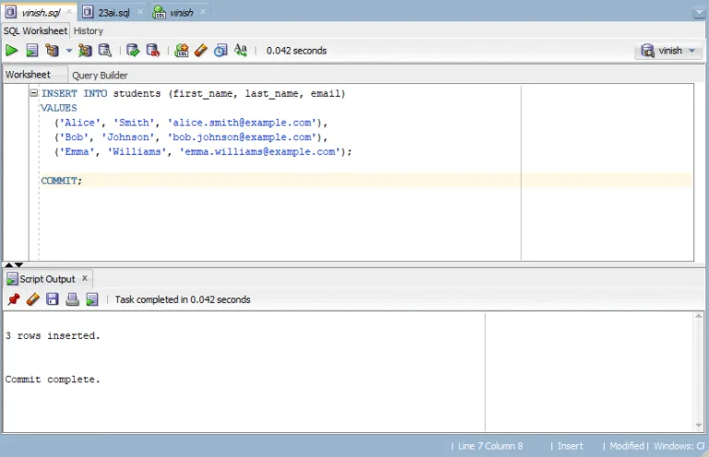
Task: Click the Rollback icon
Action: (x=153, y=50)
